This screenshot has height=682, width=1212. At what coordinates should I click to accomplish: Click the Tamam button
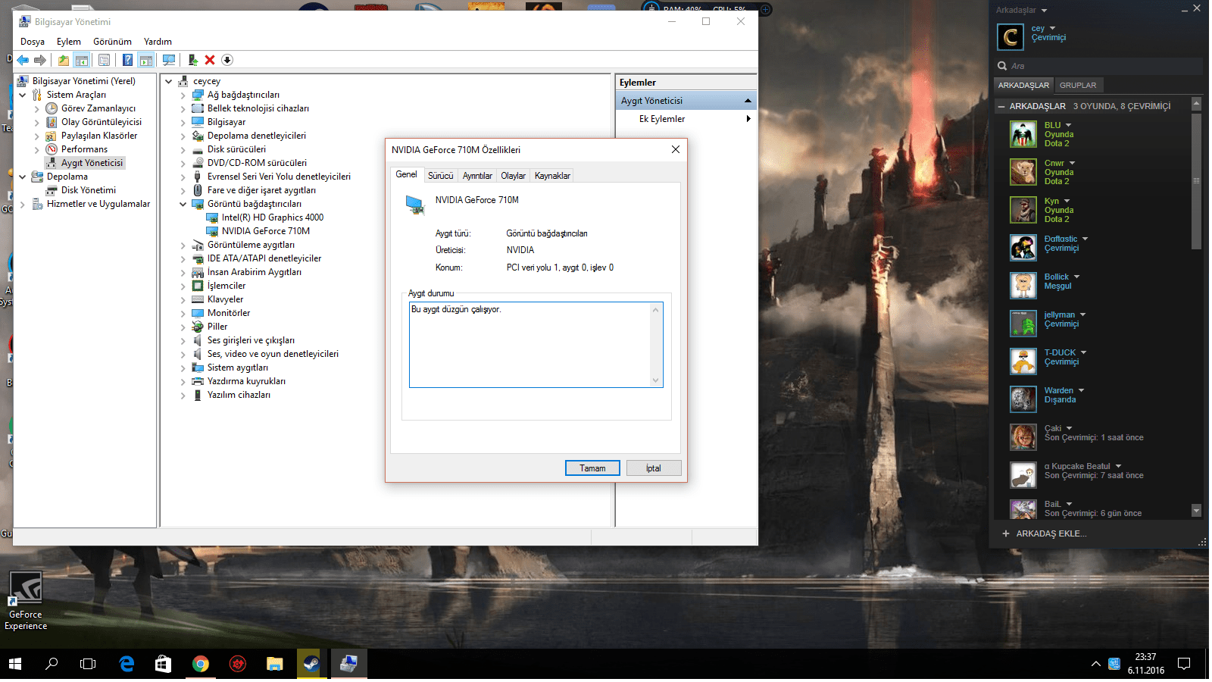pos(592,468)
